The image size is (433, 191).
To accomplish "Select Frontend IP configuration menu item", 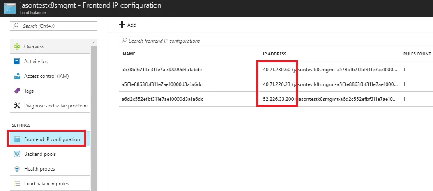I will click(x=50, y=139).
